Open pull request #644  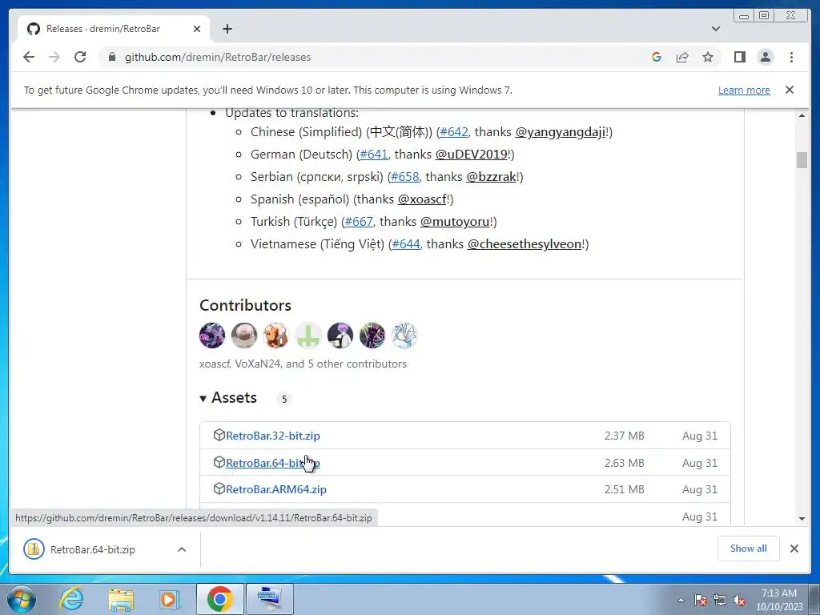pyautogui.click(x=406, y=244)
